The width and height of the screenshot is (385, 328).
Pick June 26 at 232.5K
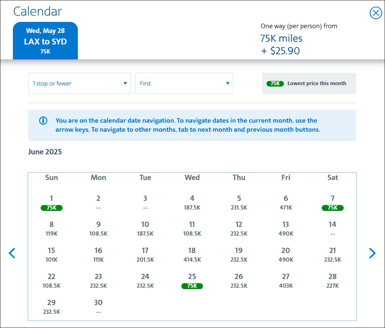tap(239, 281)
